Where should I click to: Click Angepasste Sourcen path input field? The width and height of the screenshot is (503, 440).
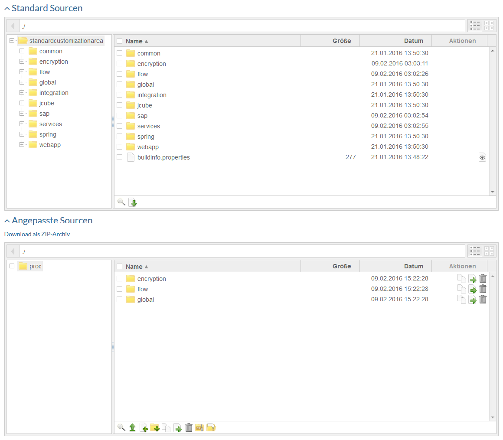[x=242, y=251]
